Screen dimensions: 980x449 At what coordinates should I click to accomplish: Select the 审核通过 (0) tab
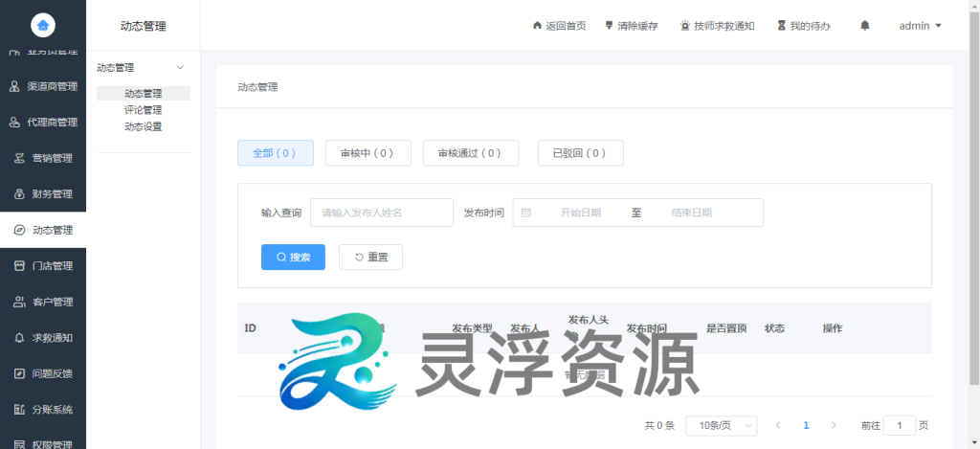pyautogui.click(x=471, y=152)
